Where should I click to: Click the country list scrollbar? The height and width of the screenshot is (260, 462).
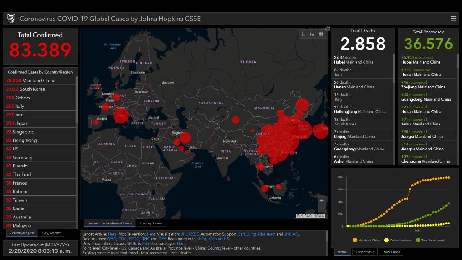click(77, 135)
